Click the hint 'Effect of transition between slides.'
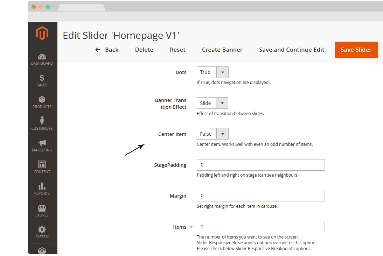Image resolution: width=383 pixels, height=256 pixels. pos(230,113)
